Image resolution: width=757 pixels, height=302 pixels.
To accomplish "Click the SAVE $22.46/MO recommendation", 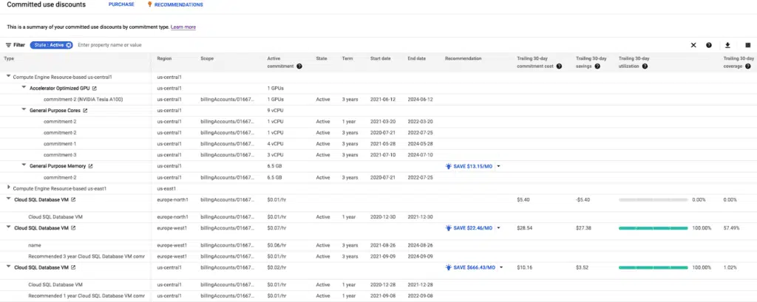I will coord(469,227).
